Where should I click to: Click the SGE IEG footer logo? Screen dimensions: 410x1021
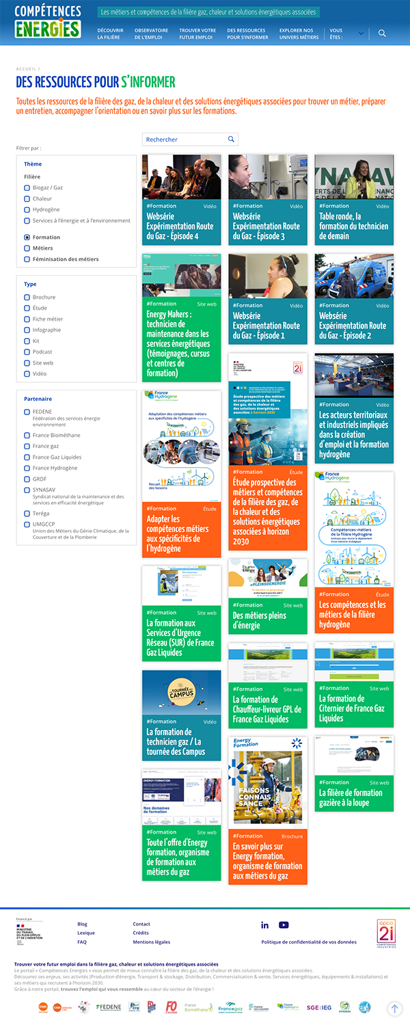(x=319, y=1007)
